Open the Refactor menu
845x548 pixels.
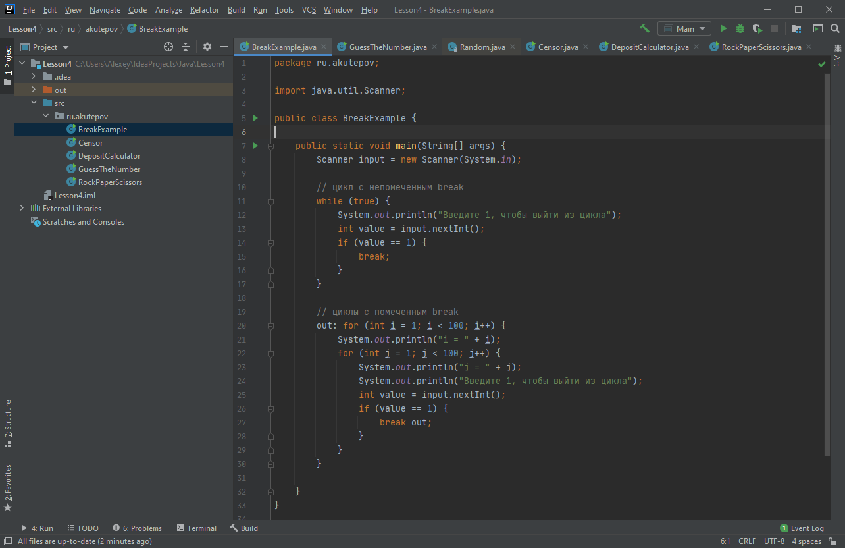point(204,9)
